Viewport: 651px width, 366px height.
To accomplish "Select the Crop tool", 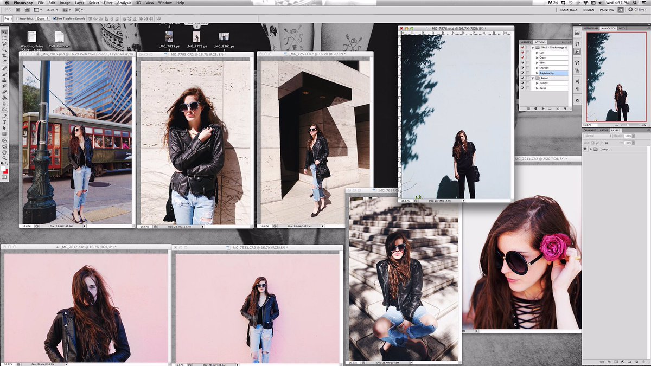I will [4, 55].
